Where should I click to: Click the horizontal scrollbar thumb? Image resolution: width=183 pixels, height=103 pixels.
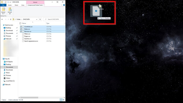pyautogui.click(x=29, y=97)
